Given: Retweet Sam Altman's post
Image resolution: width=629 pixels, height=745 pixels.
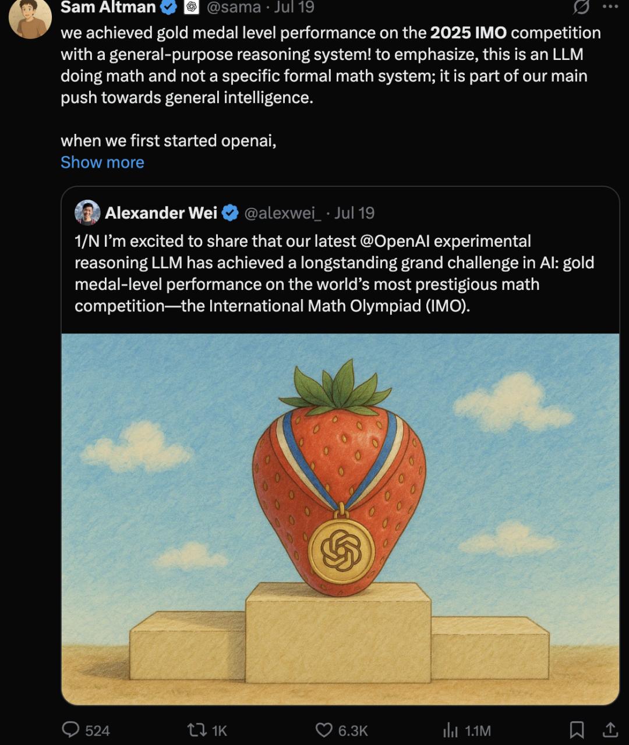Looking at the screenshot, I should tap(198, 729).
